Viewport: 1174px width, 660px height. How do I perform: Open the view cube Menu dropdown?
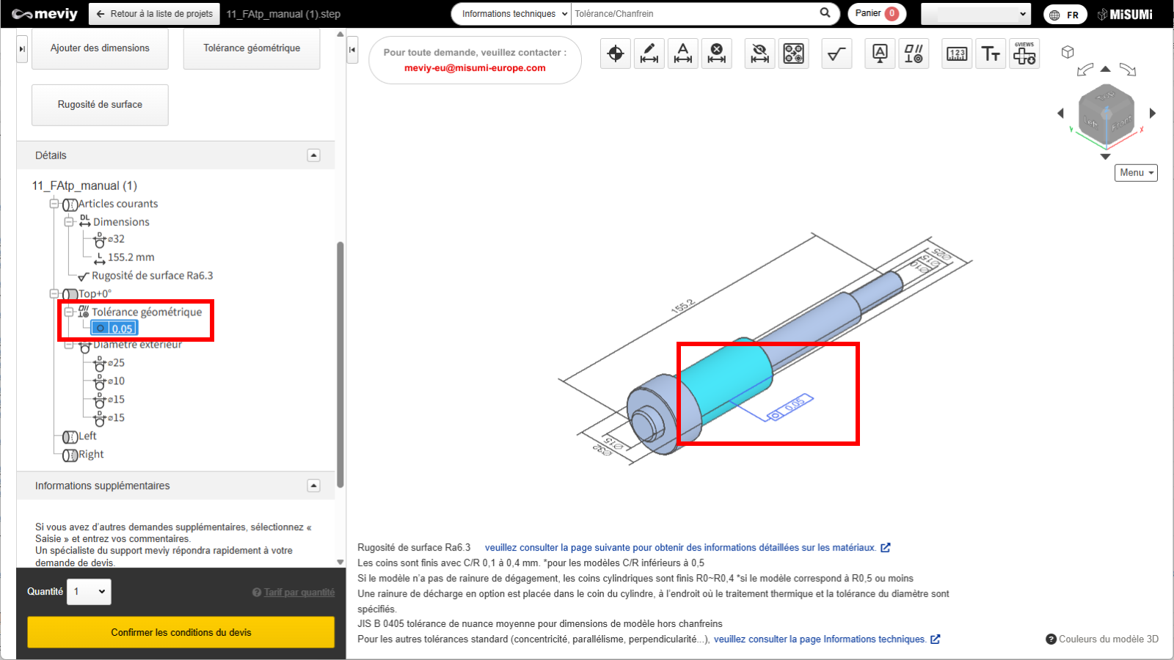click(x=1136, y=173)
